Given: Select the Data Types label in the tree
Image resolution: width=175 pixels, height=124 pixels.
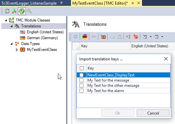Looking at the screenshot, I should (x=30, y=44).
